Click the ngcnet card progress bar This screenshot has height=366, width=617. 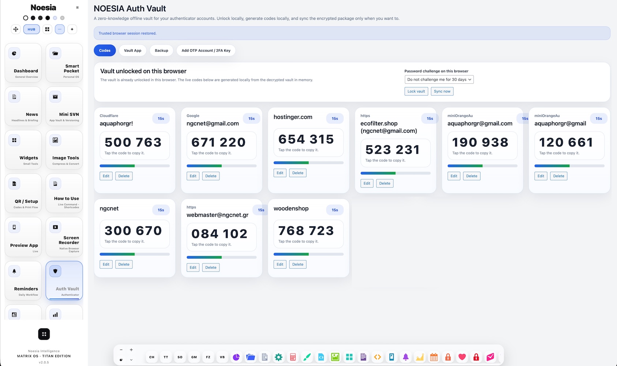135,254
